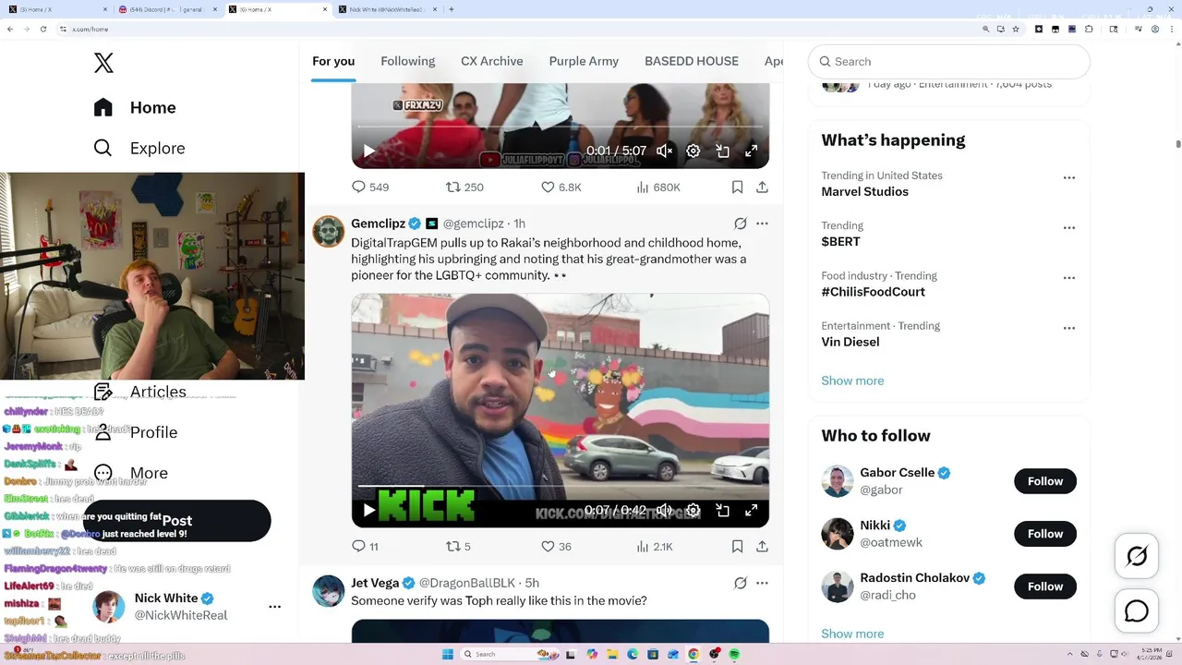The height and width of the screenshot is (665, 1182).
Task: Open more options on Gemclipz post
Action: coord(762,224)
